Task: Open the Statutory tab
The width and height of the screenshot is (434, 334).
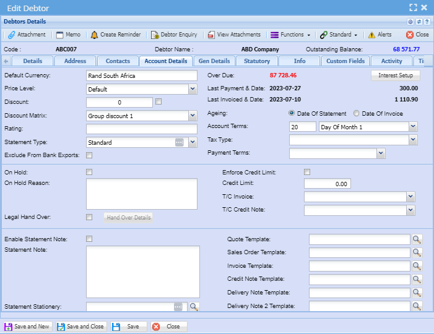Action: pos(257,61)
